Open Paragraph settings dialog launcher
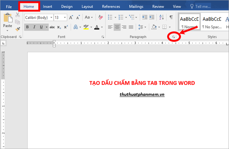 pyautogui.click(x=174, y=37)
